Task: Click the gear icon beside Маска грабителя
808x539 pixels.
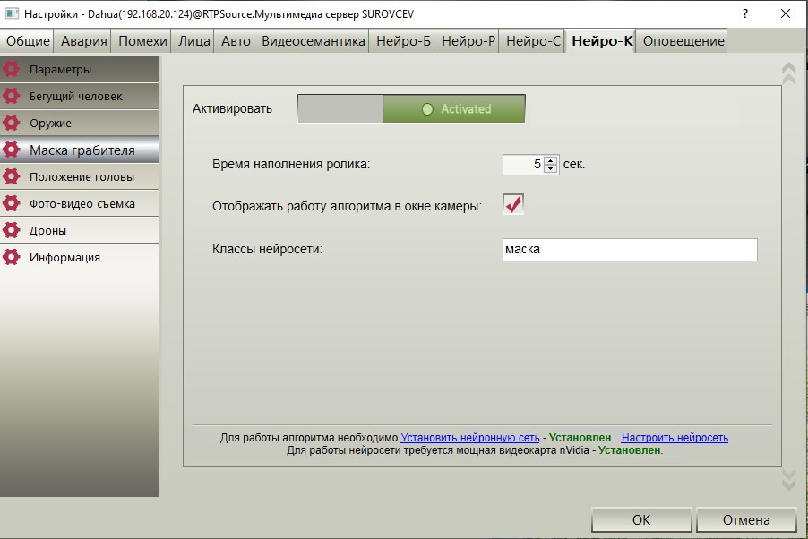Action: pyautogui.click(x=12, y=150)
